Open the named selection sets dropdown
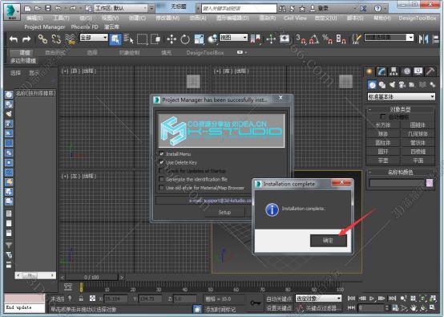444x317 pixels. pos(389,38)
